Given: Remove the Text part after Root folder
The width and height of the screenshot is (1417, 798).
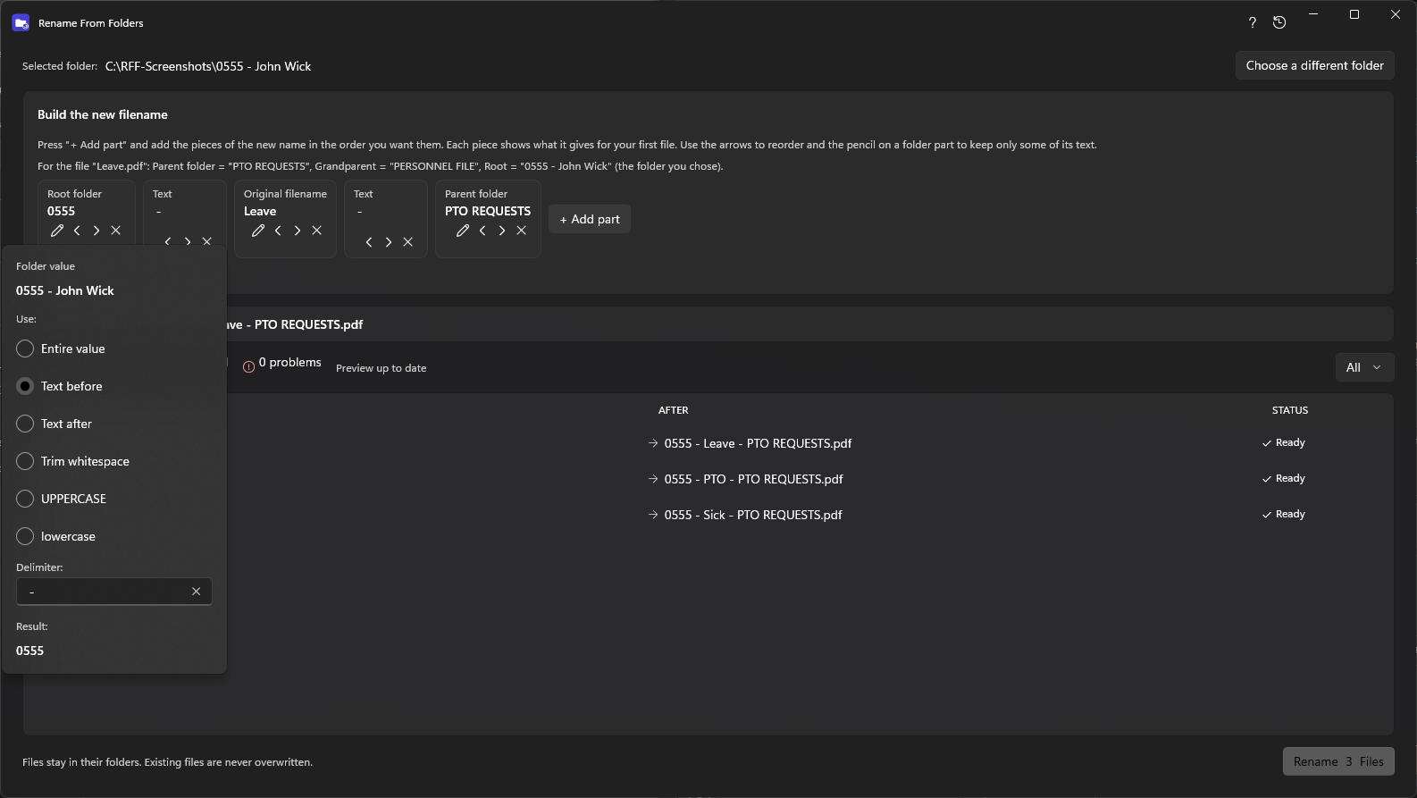Looking at the screenshot, I should (x=207, y=241).
